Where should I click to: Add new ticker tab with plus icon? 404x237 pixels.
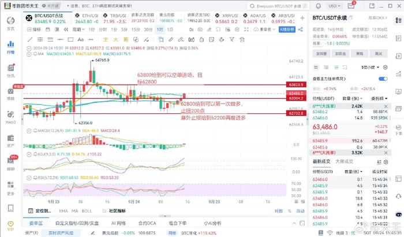pos(302,18)
